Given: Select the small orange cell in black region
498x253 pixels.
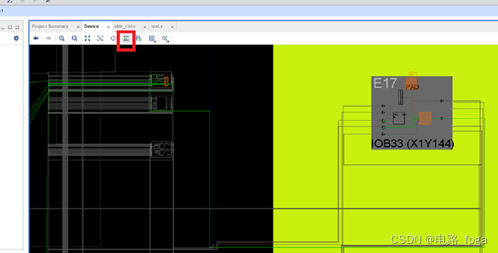Looking at the screenshot, I should [166, 81].
